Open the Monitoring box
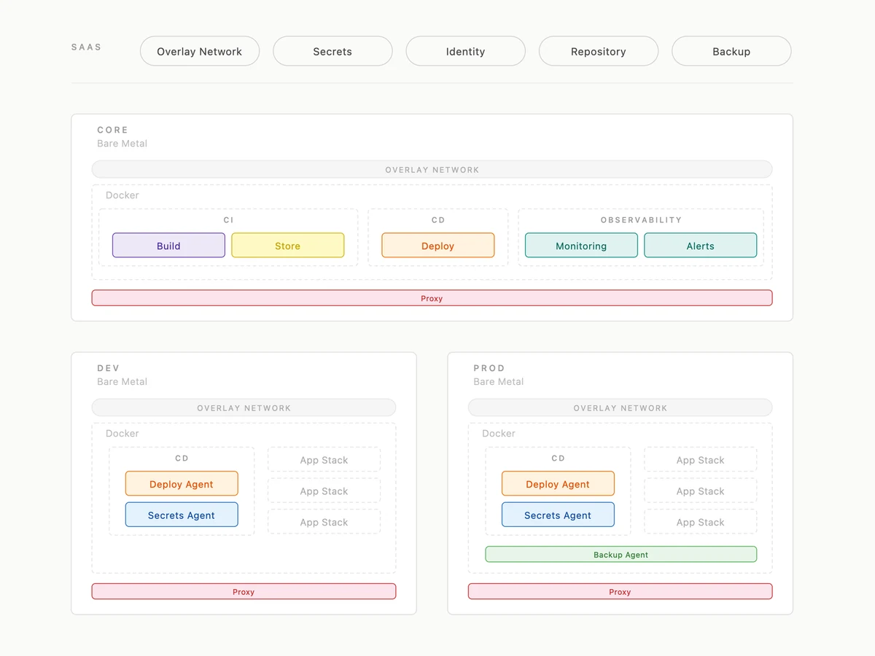The image size is (875, 656). point(581,246)
